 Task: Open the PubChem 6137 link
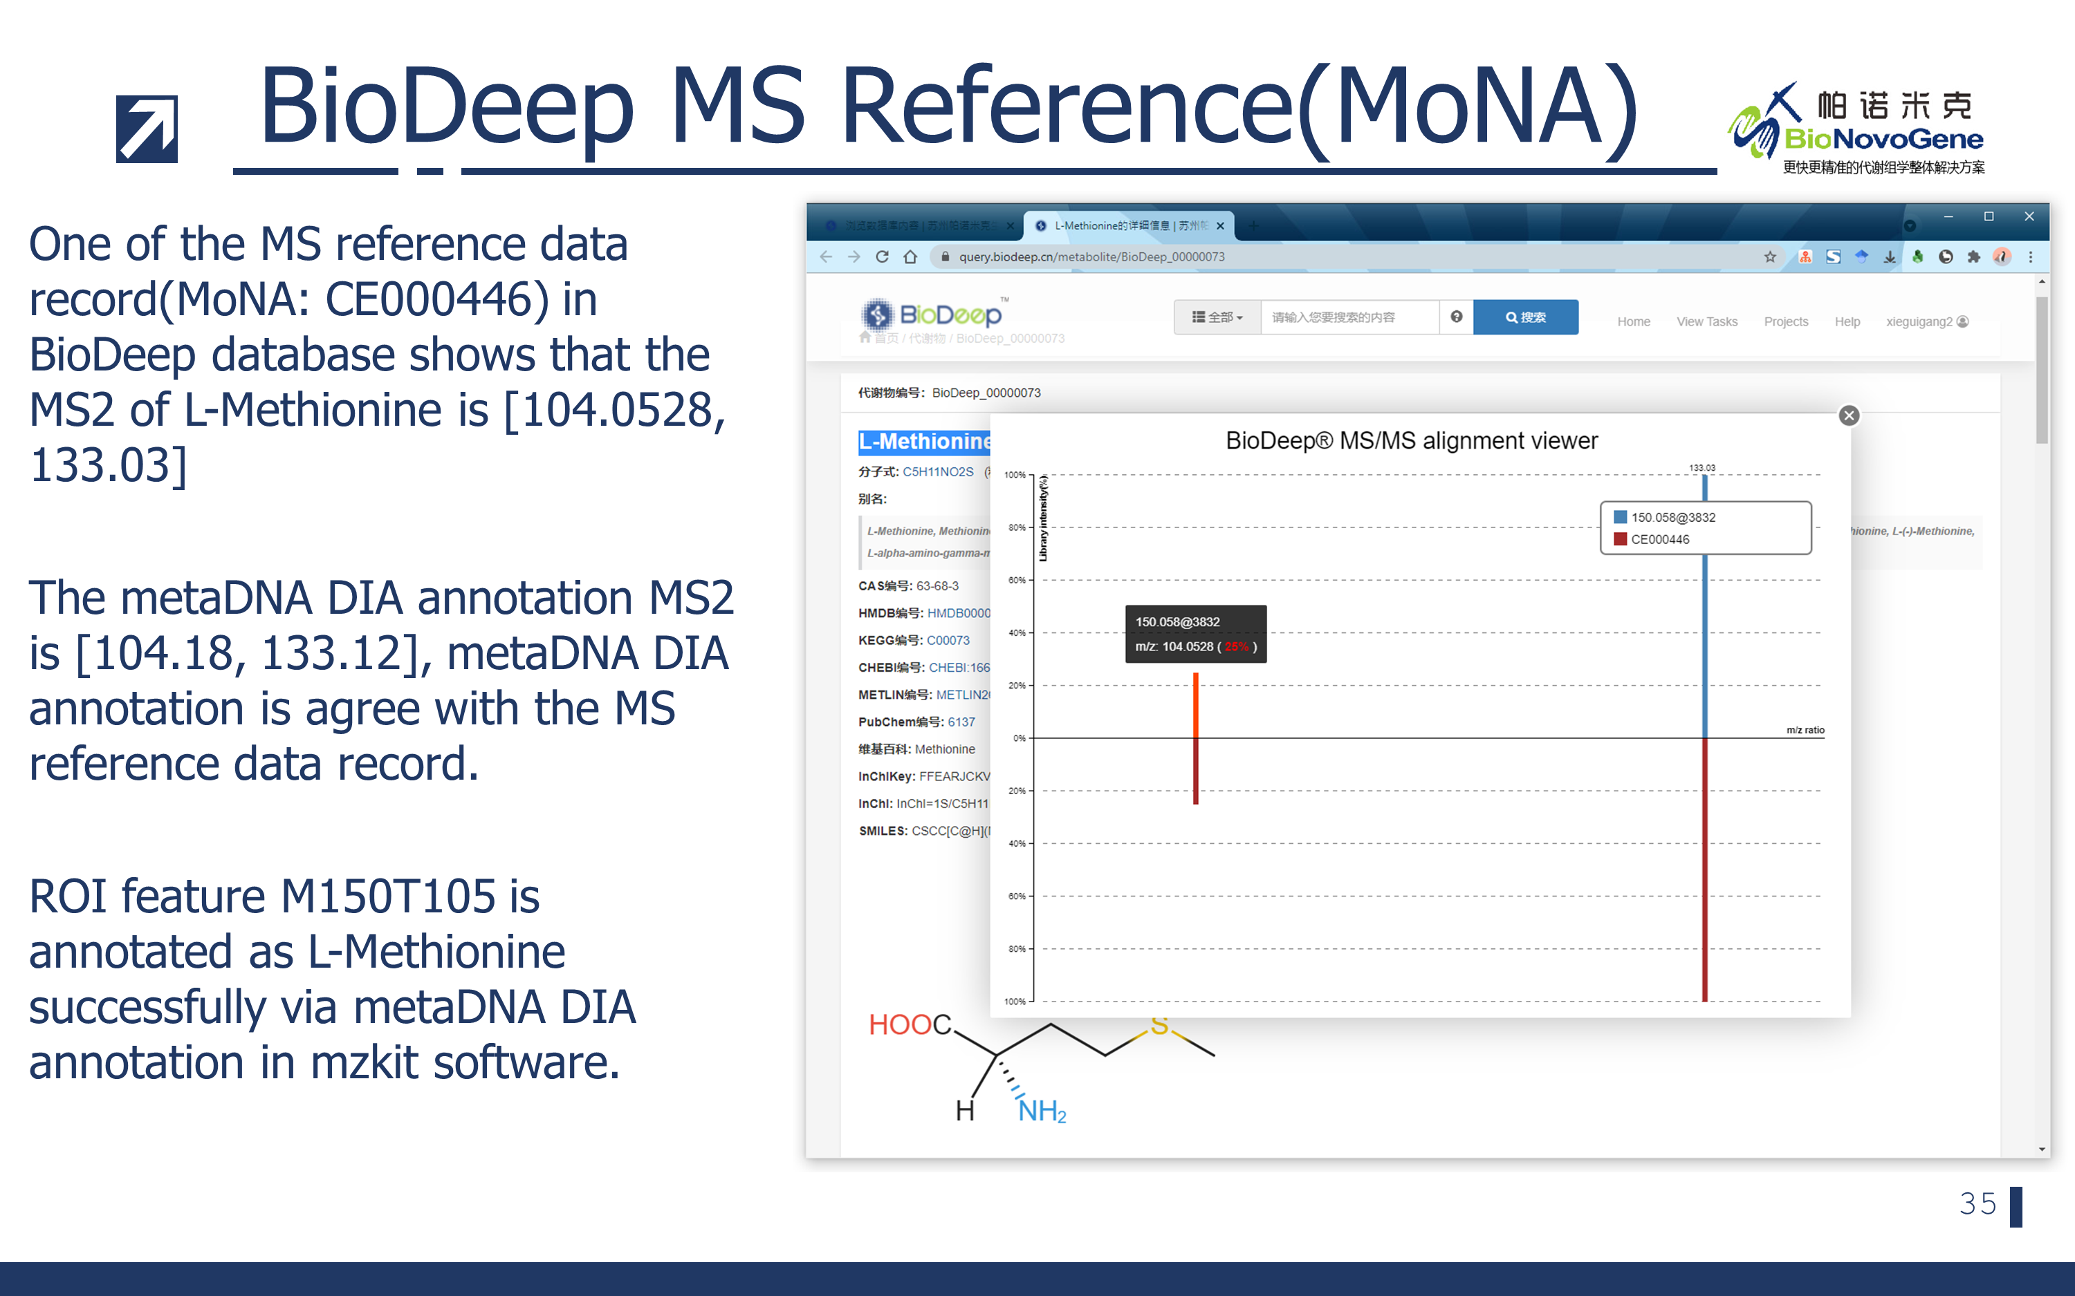coord(960,722)
